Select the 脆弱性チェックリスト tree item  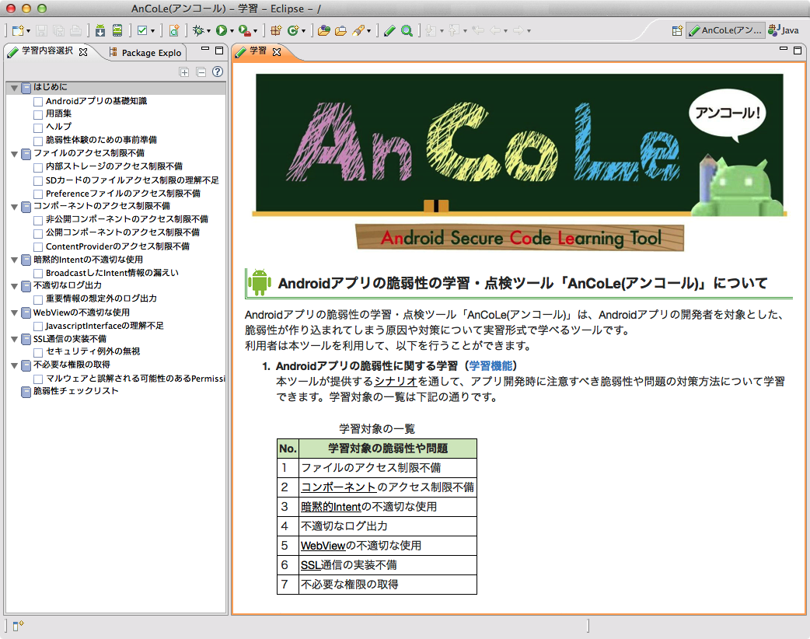click(76, 392)
